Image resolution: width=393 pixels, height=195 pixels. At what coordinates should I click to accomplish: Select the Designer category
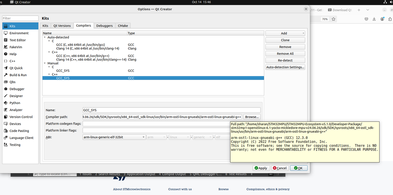point(20,96)
